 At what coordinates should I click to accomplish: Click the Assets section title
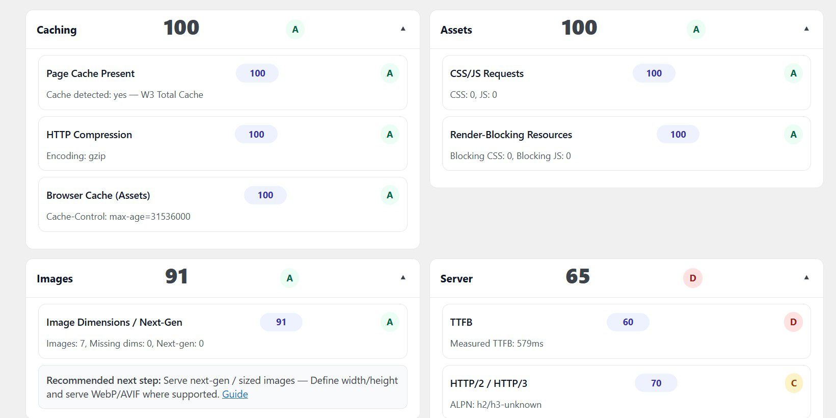click(456, 30)
